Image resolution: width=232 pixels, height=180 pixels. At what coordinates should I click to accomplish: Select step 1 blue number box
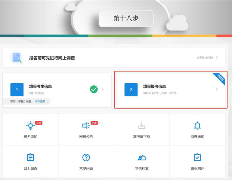[x=17, y=90]
